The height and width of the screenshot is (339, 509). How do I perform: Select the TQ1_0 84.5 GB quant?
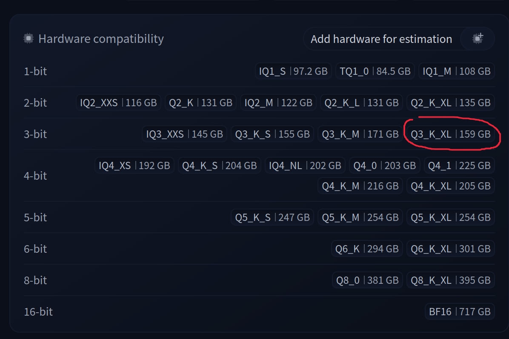click(x=375, y=71)
